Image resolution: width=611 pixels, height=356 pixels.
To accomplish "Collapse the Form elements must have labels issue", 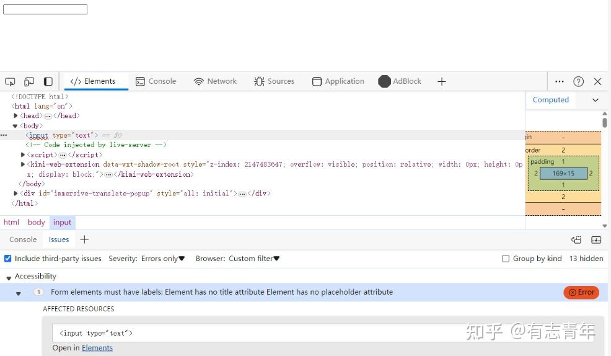I will pos(19,293).
